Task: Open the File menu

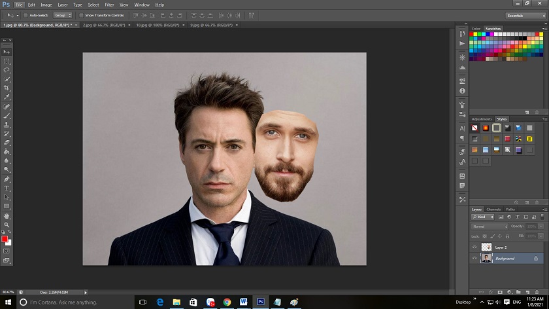Action: (19, 5)
